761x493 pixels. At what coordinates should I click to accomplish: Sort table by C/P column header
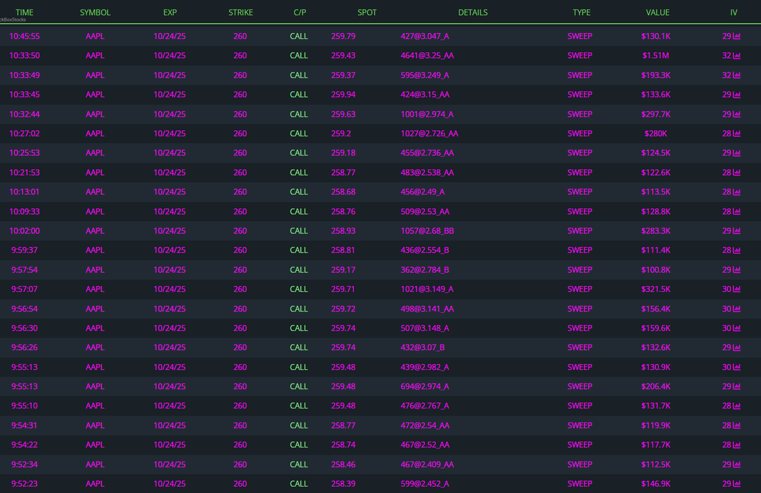(x=300, y=13)
